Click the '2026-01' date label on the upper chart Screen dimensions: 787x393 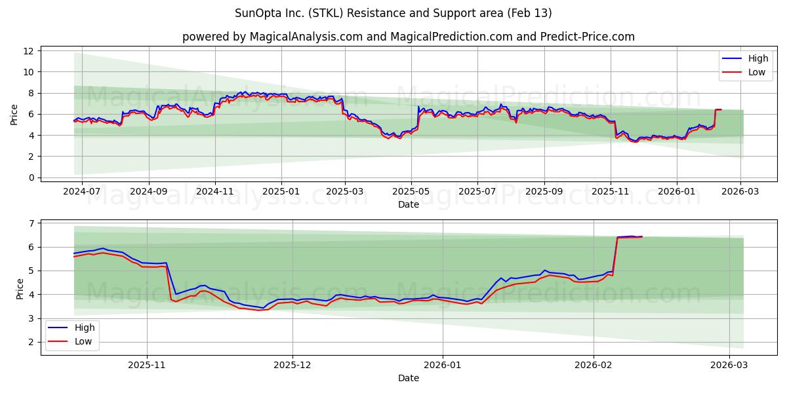coord(676,192)
